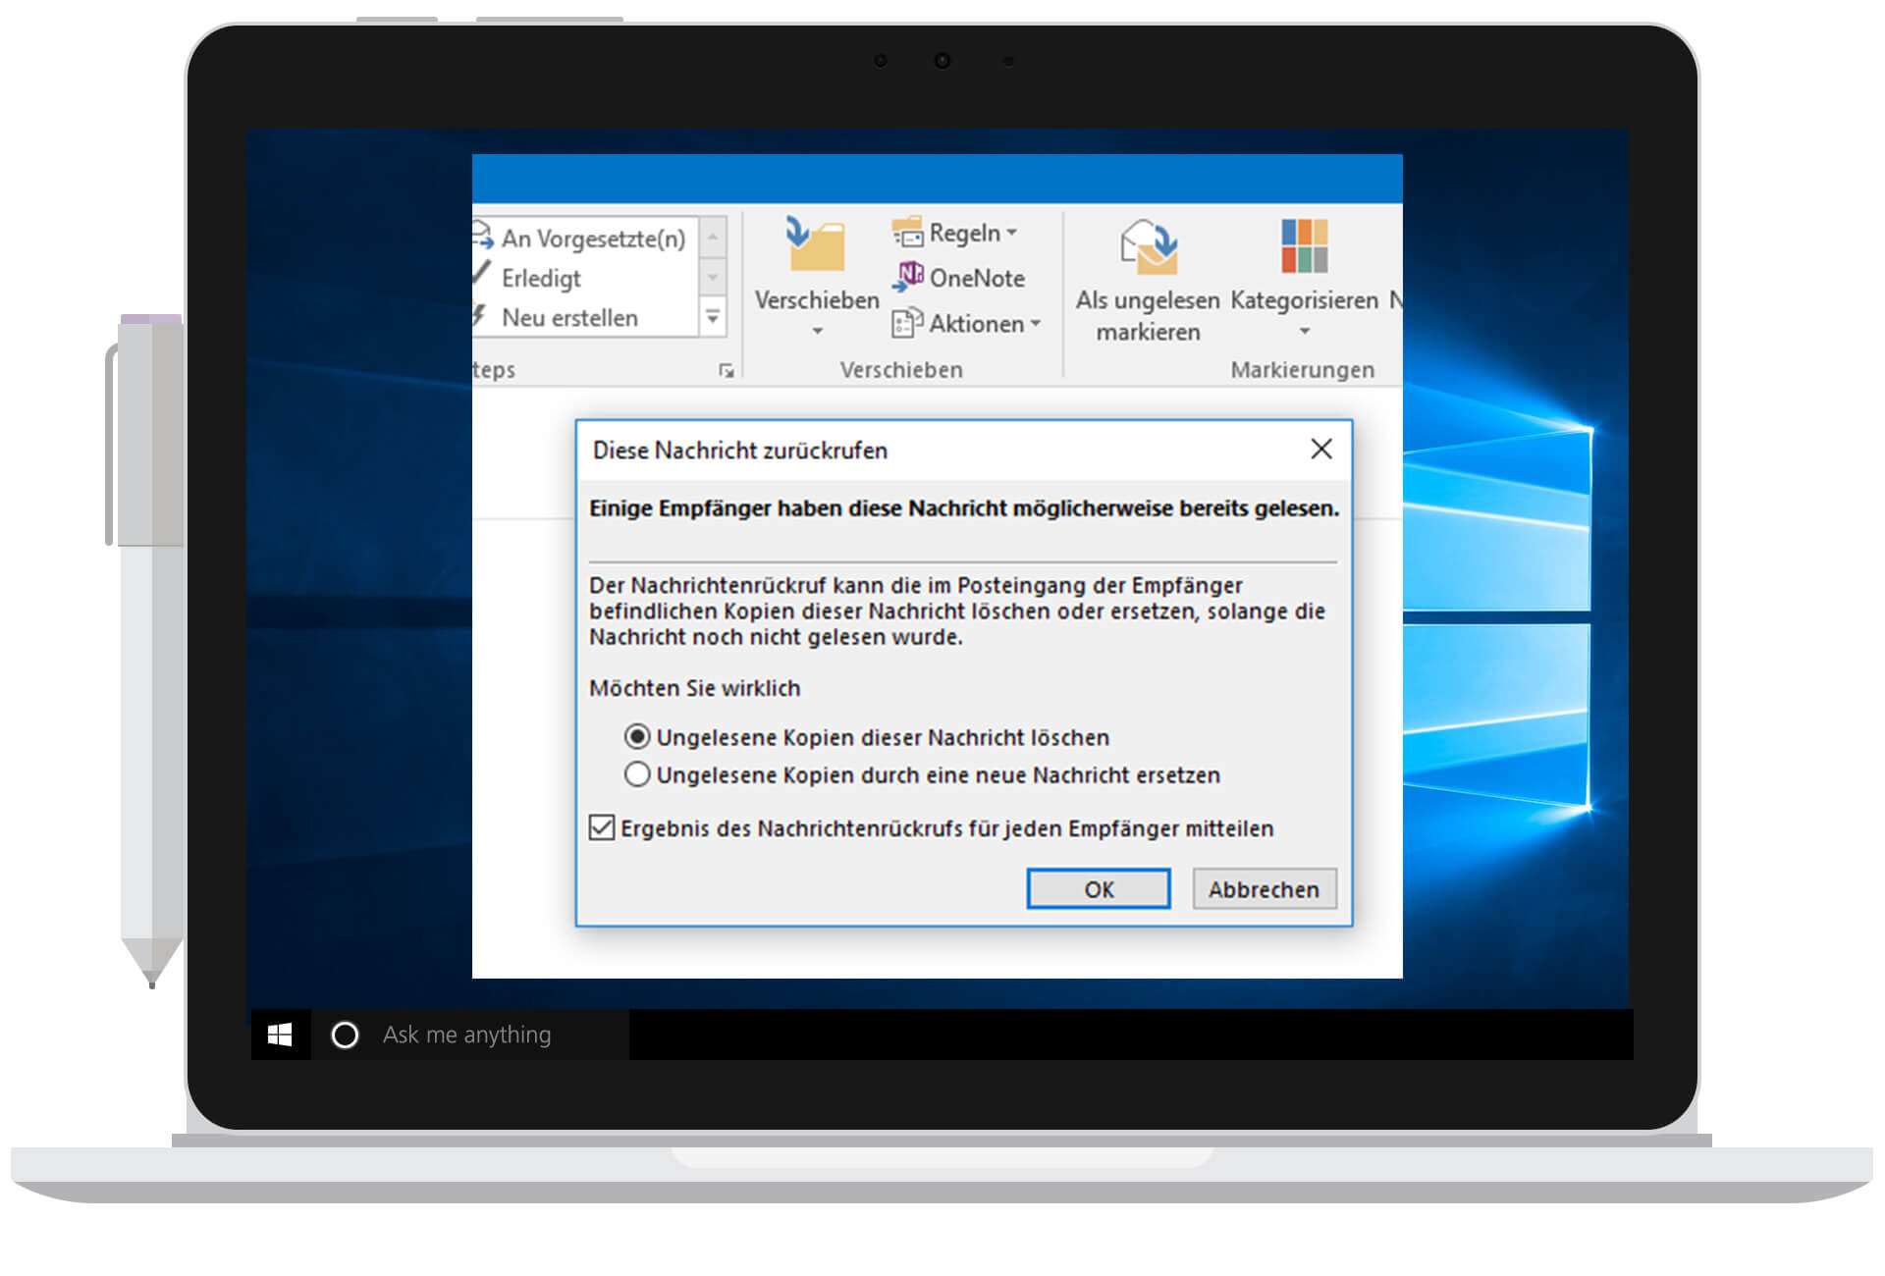This screenshot has width=1885, height=1276.
Task: Click the Neu erstellen lightning icon
Action: tap(480, 316)
